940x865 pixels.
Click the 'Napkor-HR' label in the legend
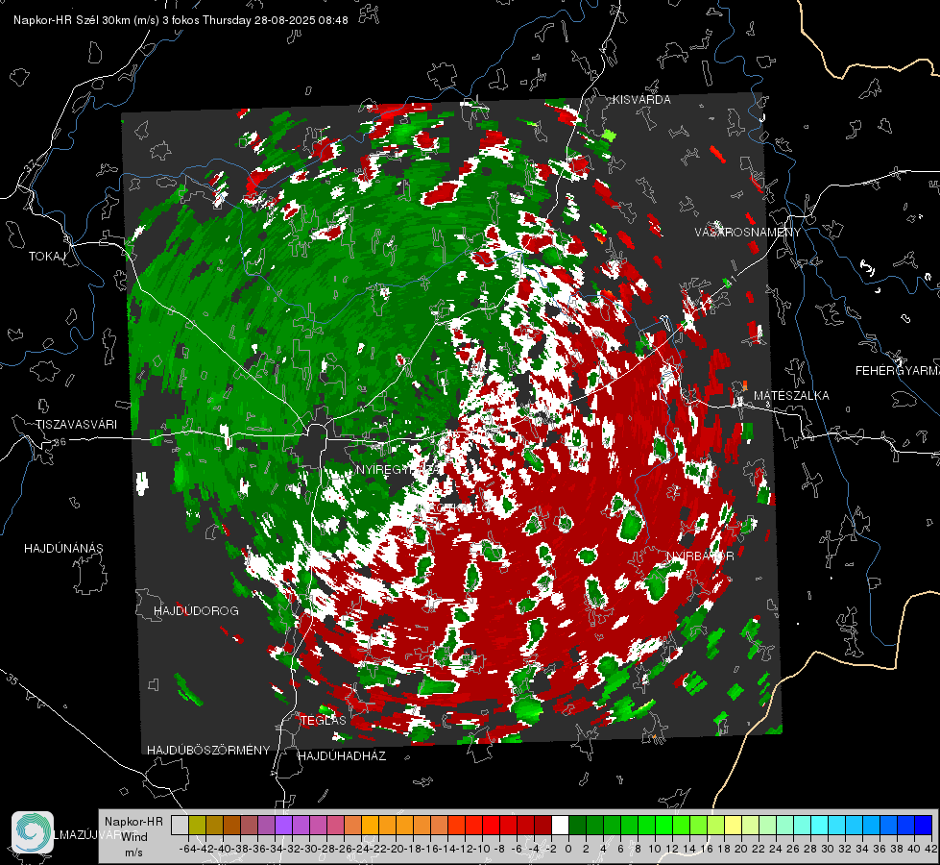133,821
